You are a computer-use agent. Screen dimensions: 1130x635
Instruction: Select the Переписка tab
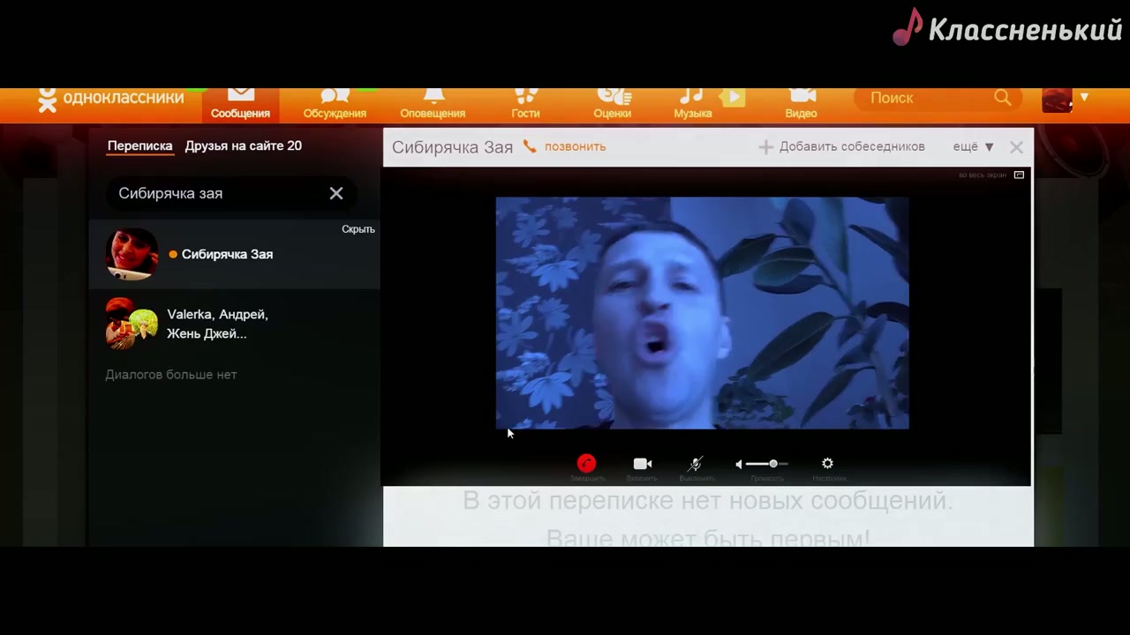[x=139, y=146]
